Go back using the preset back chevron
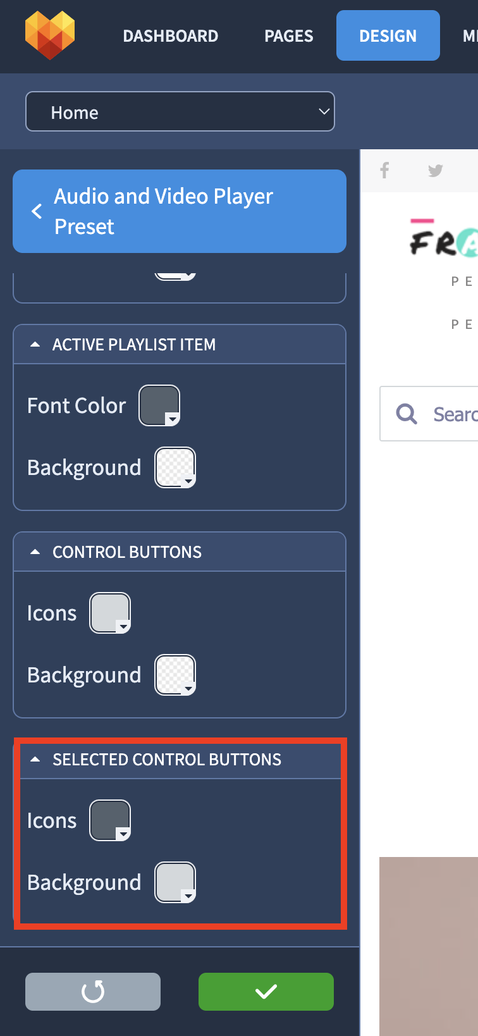The image size is (478, 1036). [37, 211]
